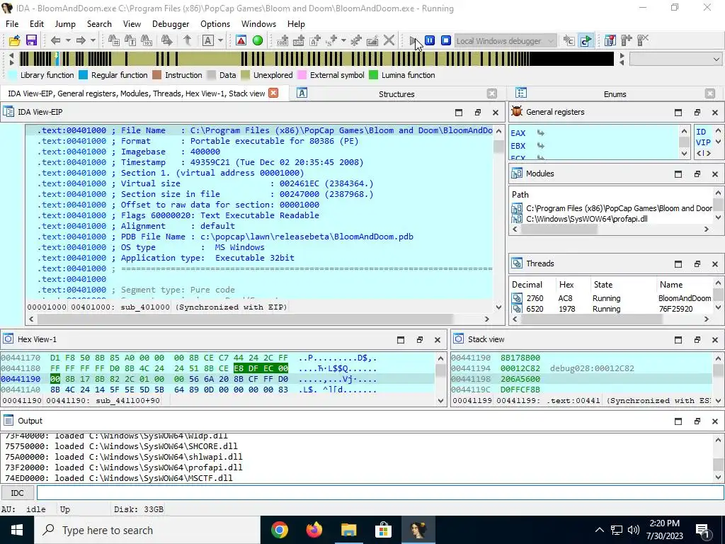
Task: Start process with the play button
Action: (x=413, y=40)
